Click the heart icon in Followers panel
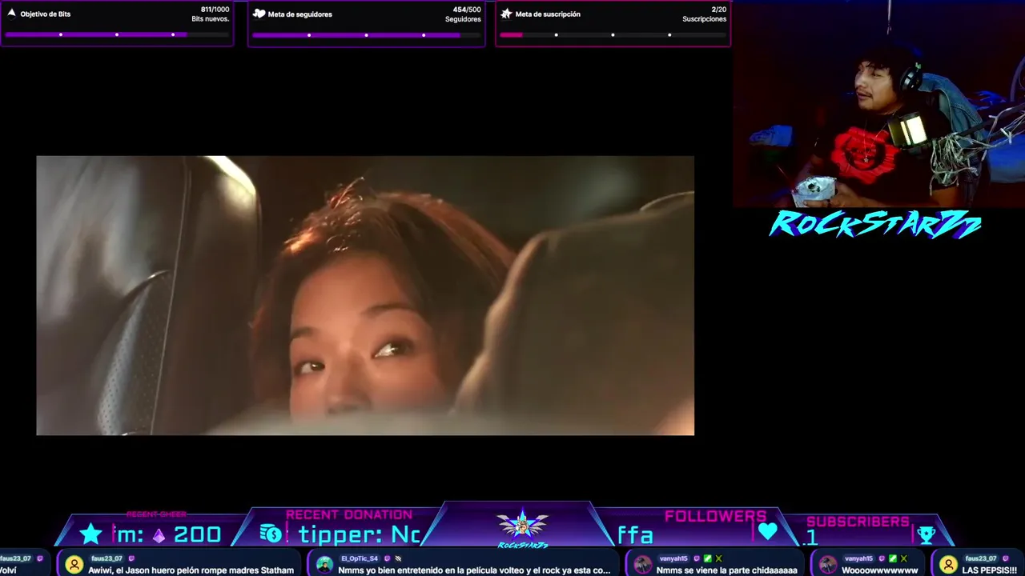The image size is (1025, 576). coord(767,531)
